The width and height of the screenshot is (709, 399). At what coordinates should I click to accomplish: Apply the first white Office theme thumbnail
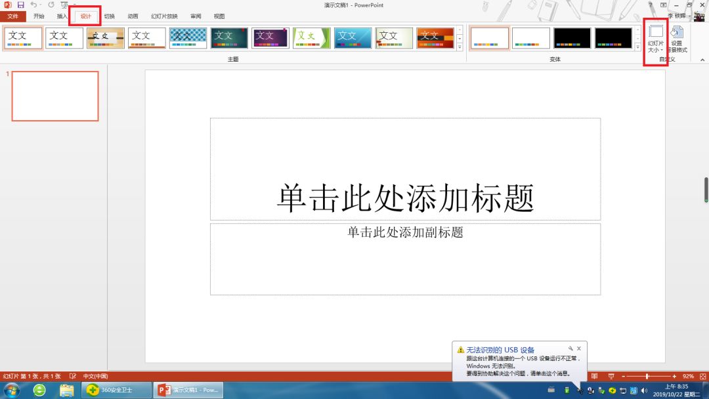click(23, 38)
